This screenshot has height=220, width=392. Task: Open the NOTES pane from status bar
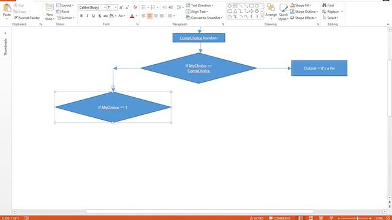click(257, 218)
